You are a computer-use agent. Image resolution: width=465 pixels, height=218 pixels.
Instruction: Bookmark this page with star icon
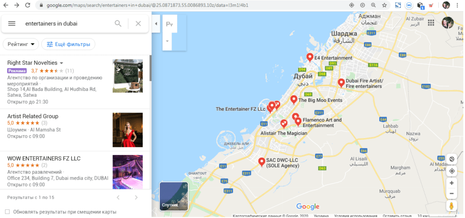[x=384, y=5]
